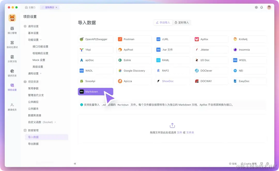Click the 在线 status indicator
The width and height of the screenshot is (279, 171).
pyautogui.click(x=233, y=164)
